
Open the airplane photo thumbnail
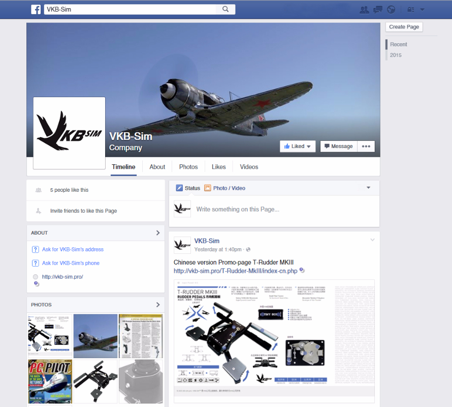coord(95,336)
